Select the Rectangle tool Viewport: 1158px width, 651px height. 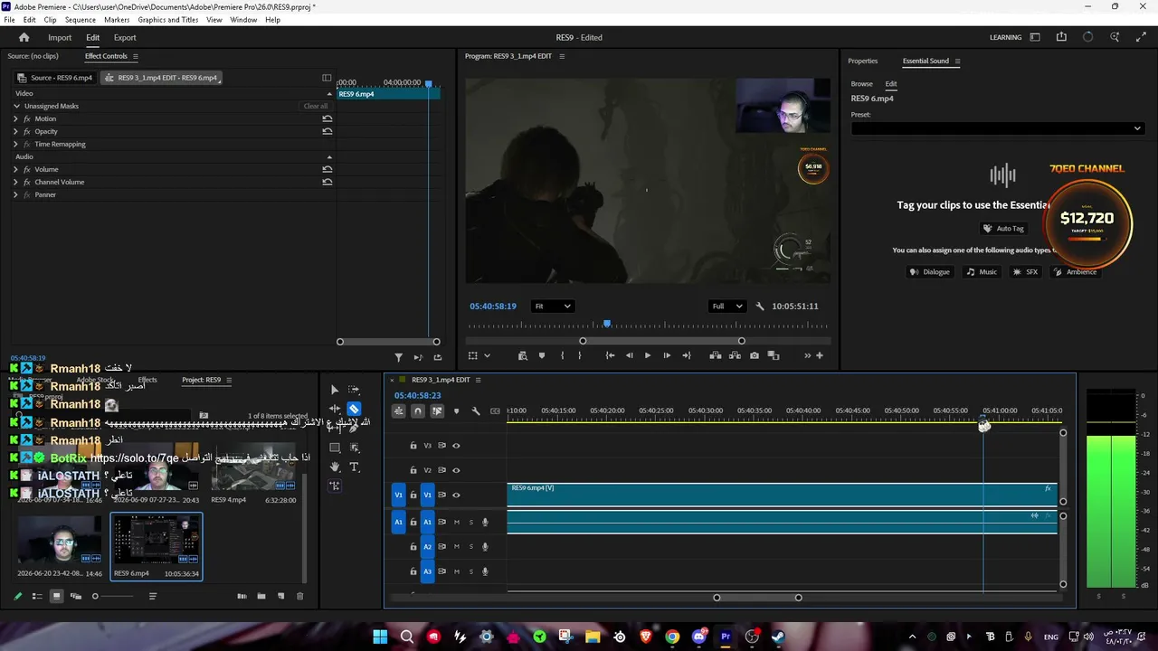tap(335, 448)
